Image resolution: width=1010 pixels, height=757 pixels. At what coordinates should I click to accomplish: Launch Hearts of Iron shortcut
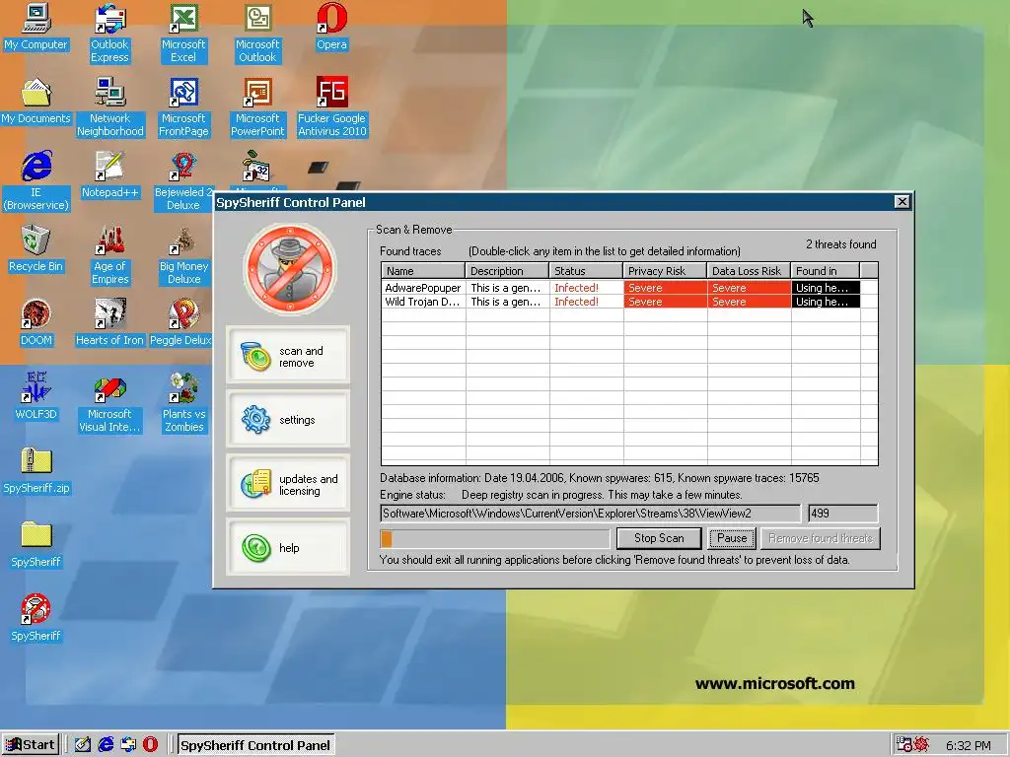pyautogui.click(x=109, y=322)
